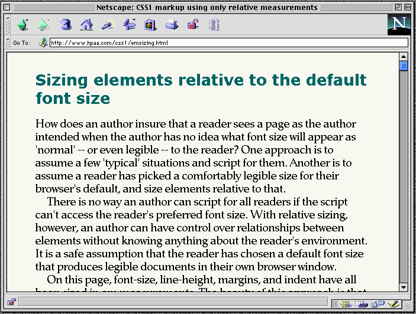
Task: Open Security info via the toolbar padlock
Action: 193,25
